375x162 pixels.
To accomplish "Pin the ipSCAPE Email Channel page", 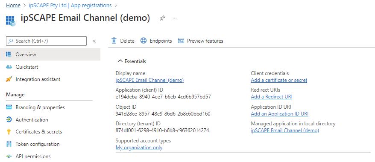I will pos(162,18).
